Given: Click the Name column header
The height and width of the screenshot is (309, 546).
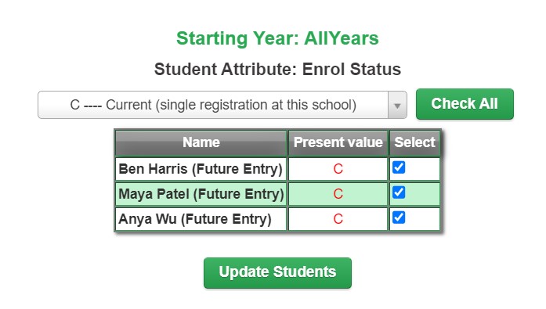Looking at the screenshot, I should [201, 142].
